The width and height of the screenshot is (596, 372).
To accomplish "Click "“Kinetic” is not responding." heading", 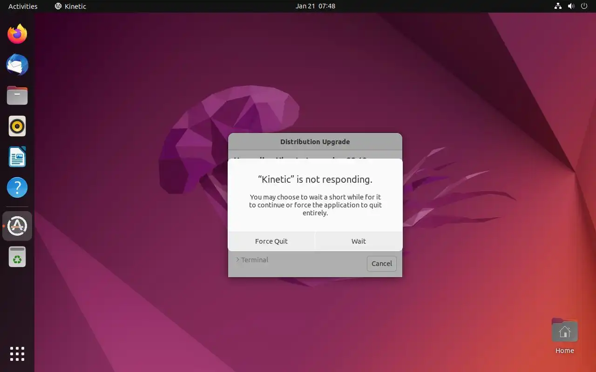I will pos(315,179).
